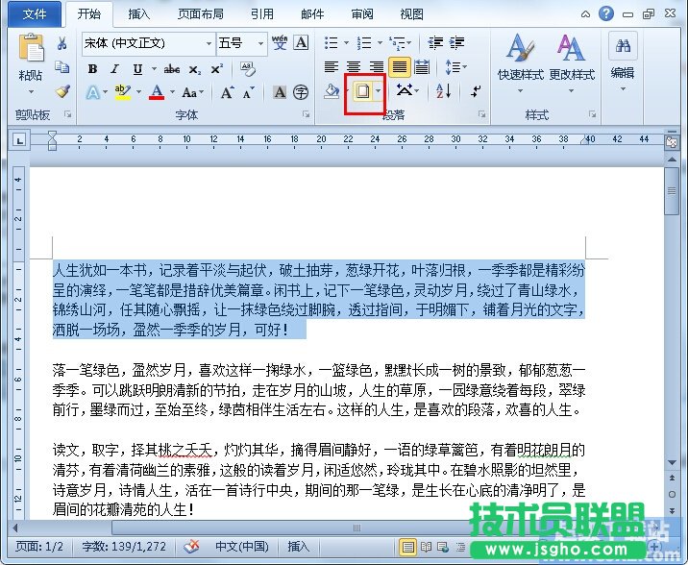Click the bullet list icon
The height and width of the screenshot is (565, 688).
pyautogui.click(x=331, y=43)
